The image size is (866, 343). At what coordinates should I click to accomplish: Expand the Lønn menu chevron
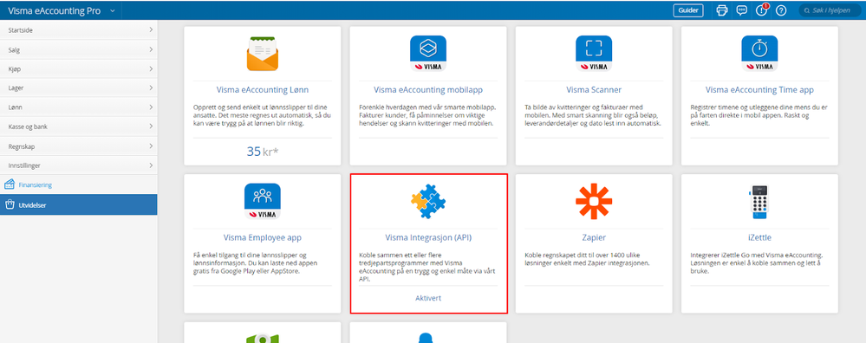pos(150,107)
